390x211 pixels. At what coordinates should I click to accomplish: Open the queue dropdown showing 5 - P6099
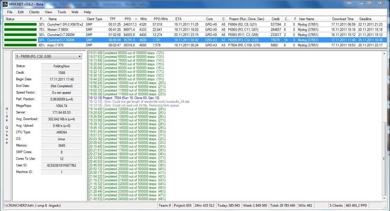49,56
